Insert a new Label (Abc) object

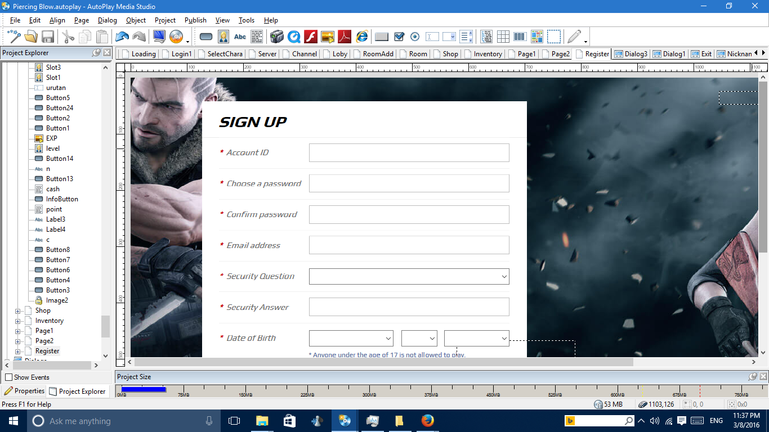click(240, 37)
